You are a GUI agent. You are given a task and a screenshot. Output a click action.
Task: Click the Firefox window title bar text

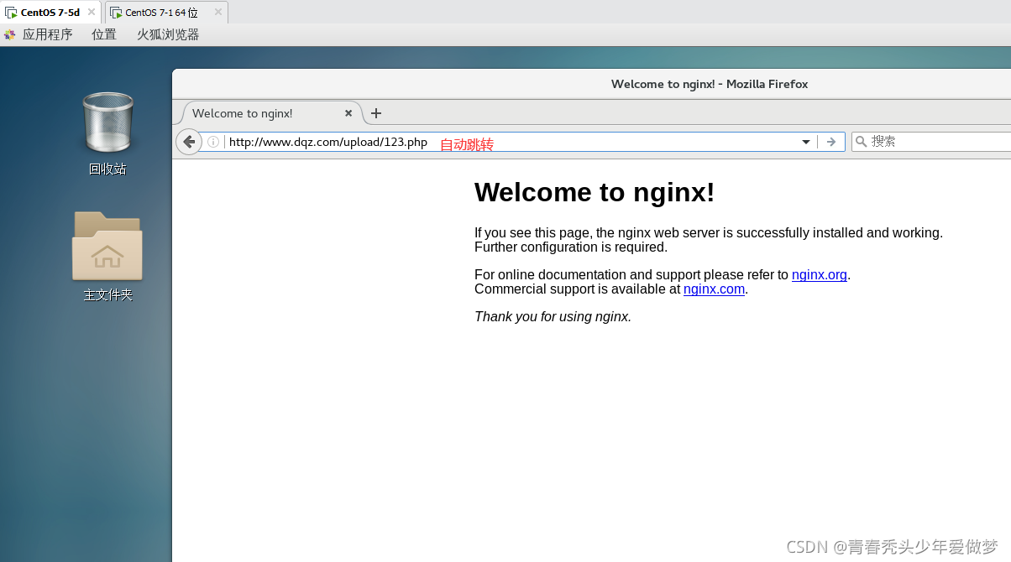(710, 84)
